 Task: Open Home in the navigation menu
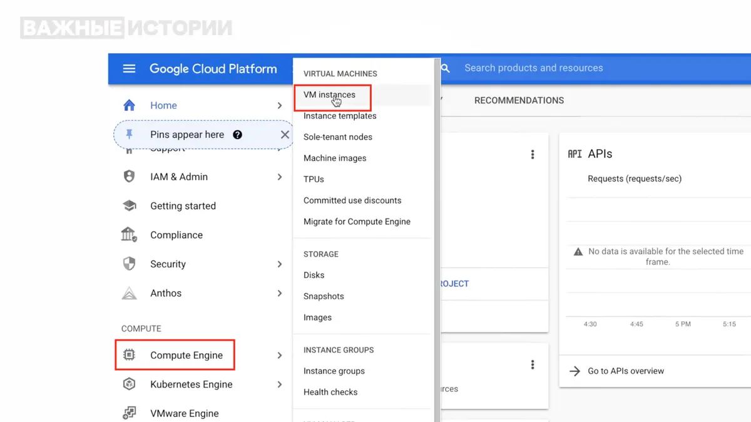point(163,105)
